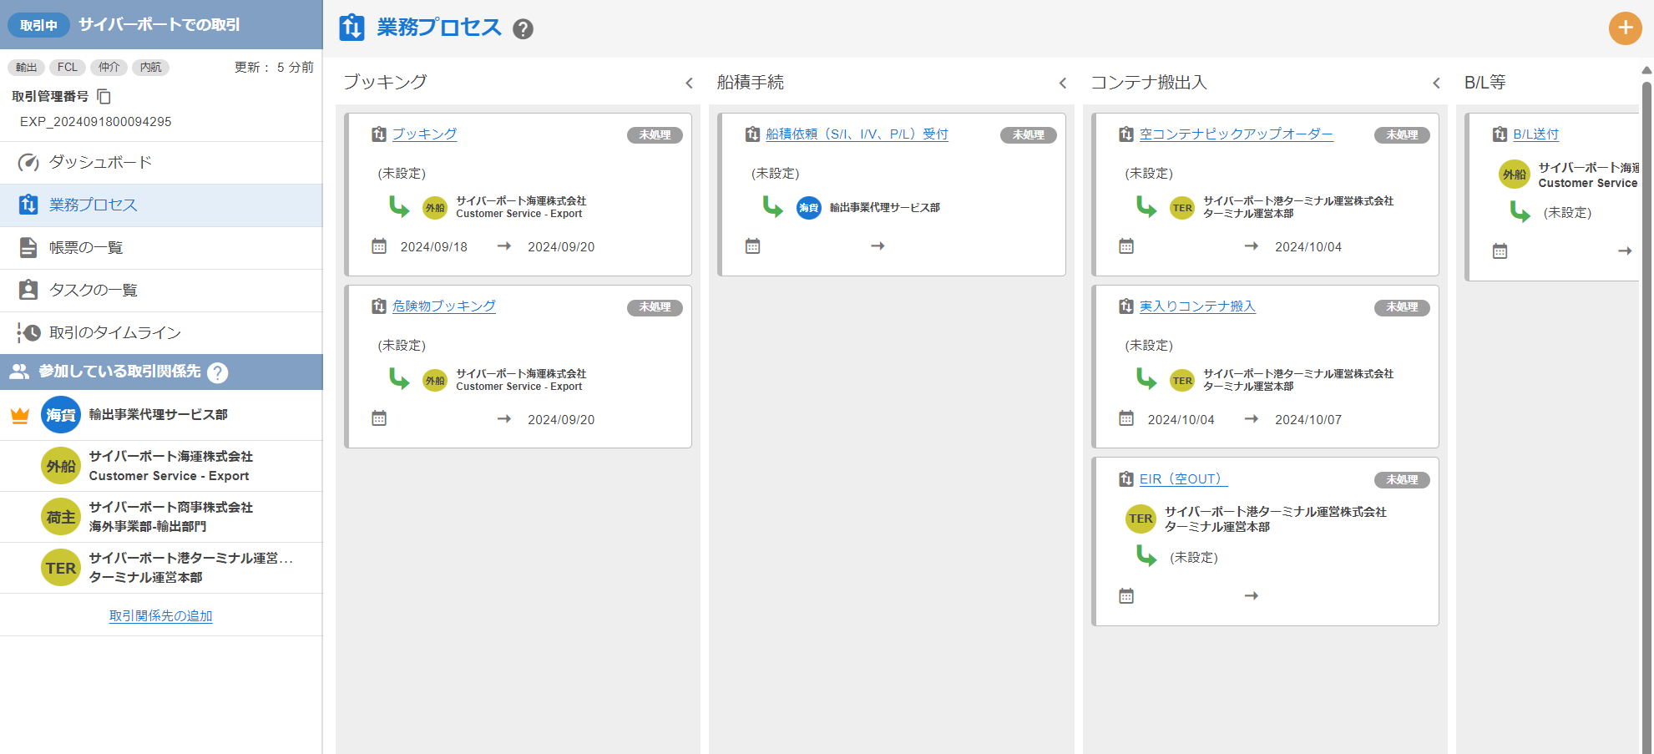Click the vertical scrollbar on the right

[x=1646, y=417]
